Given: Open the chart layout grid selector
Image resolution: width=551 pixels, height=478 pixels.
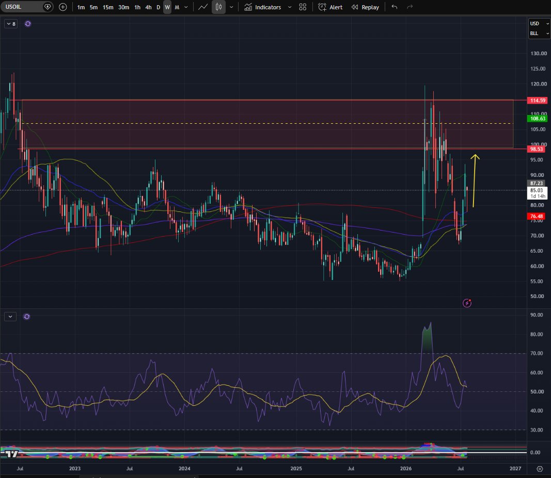Looking at the screenshot, I should (x=303, y=7).
